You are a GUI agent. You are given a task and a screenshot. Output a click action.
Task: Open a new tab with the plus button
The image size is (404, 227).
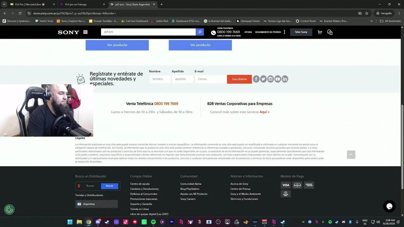pyautogui.click(x=162, y=4)
